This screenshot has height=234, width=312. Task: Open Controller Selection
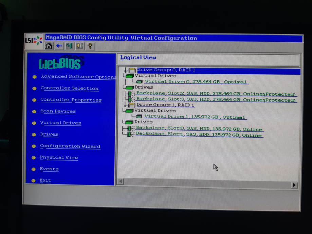(x=70, y=88)
